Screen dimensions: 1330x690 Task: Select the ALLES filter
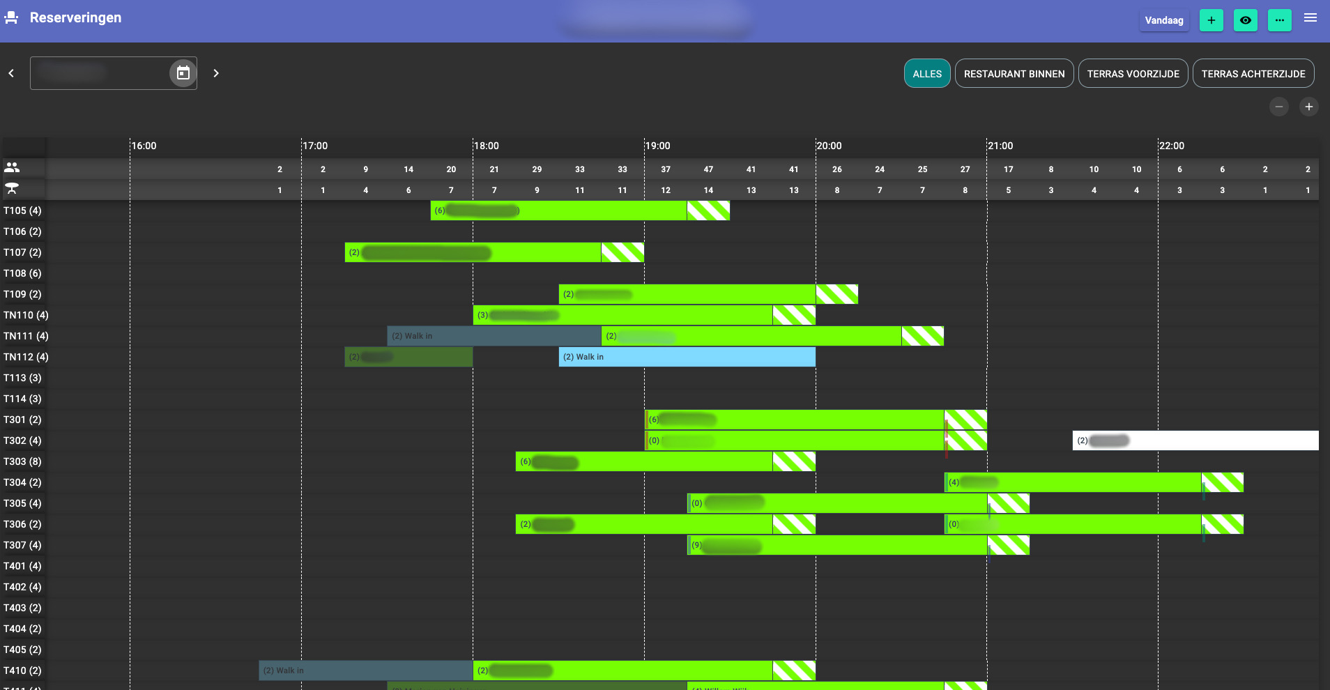[926, 74]
